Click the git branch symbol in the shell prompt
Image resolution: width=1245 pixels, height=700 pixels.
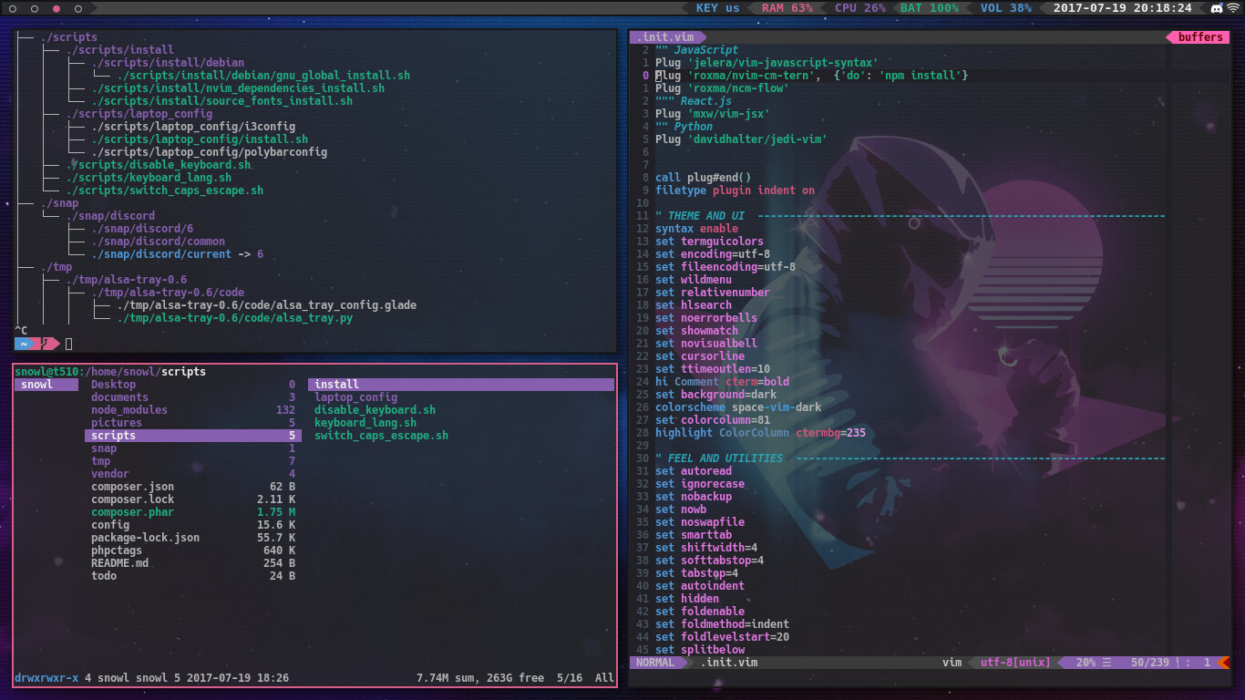pyautogui.click(x=45, y=344)
